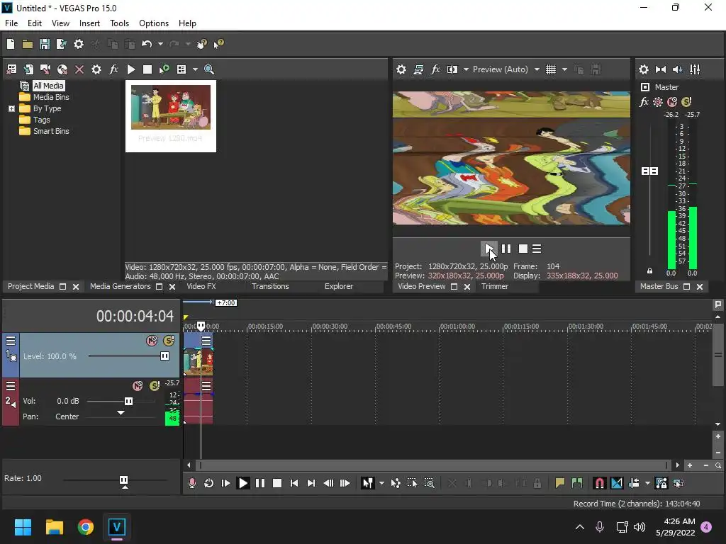
Task: Open the Preview (Auto) quality dropdown
Action: (506, 69)
